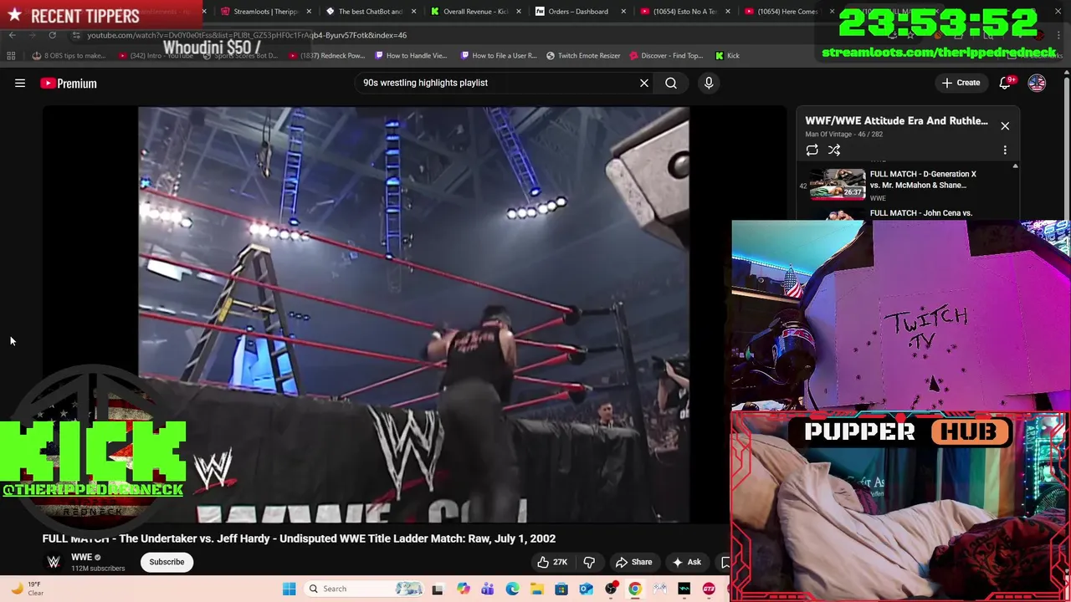Reload the page

click(52, 35)
